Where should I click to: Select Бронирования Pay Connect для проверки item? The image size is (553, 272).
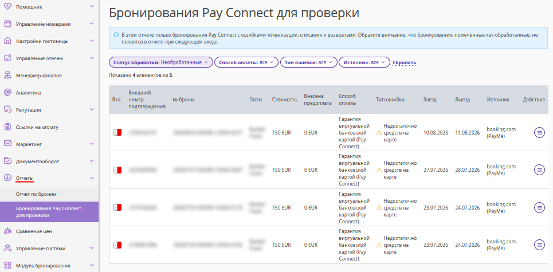49,212
